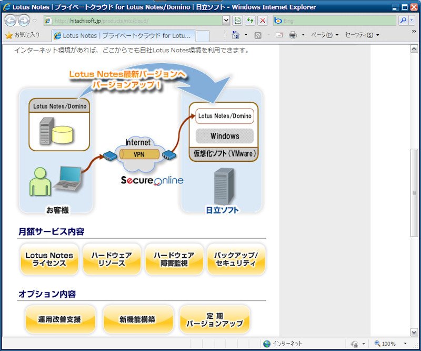Click the ハードウェア 障害監視 button

(x=174, y=259)
